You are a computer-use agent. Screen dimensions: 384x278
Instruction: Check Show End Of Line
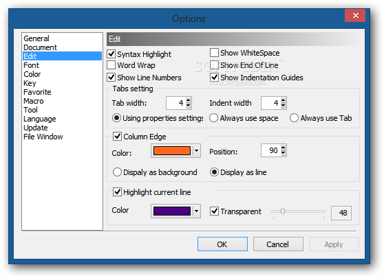[x=214, y=65]
